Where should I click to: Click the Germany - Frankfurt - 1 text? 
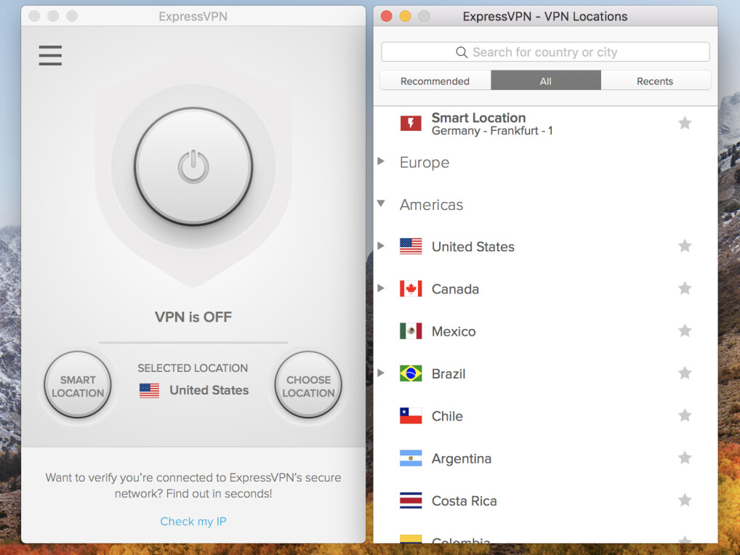(492, 131)
